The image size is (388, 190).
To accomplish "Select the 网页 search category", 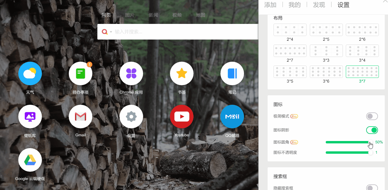I will [106, 15].
